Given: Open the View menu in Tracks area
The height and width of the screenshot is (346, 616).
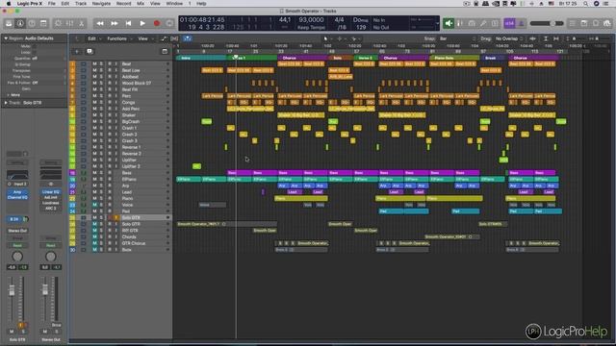Looking at the screenshot, I should tap(144, 38).
